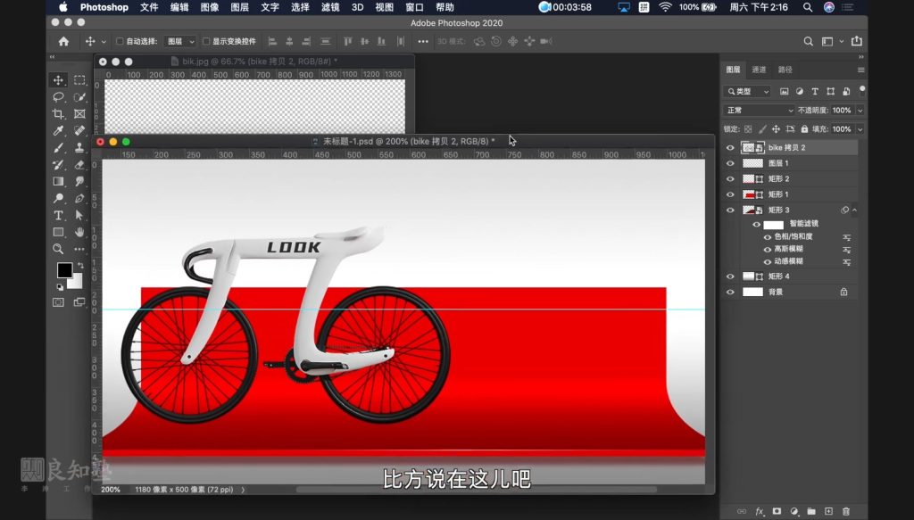Select the Clone Stamp tool
The width and height of the screenshot is (914, 520).
pyautogui.click(x=79, y=148)
